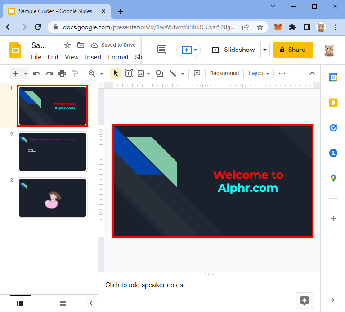Viewport: 345px width, 312px height.
Task: Open the MetaMask fox extension
Action: pos(278,27)
